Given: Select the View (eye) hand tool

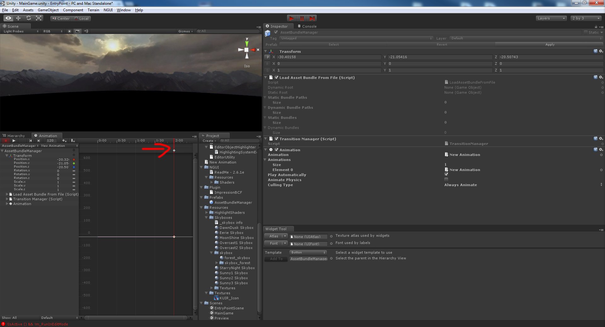Looking at the screenshot, I should (9, 18).
